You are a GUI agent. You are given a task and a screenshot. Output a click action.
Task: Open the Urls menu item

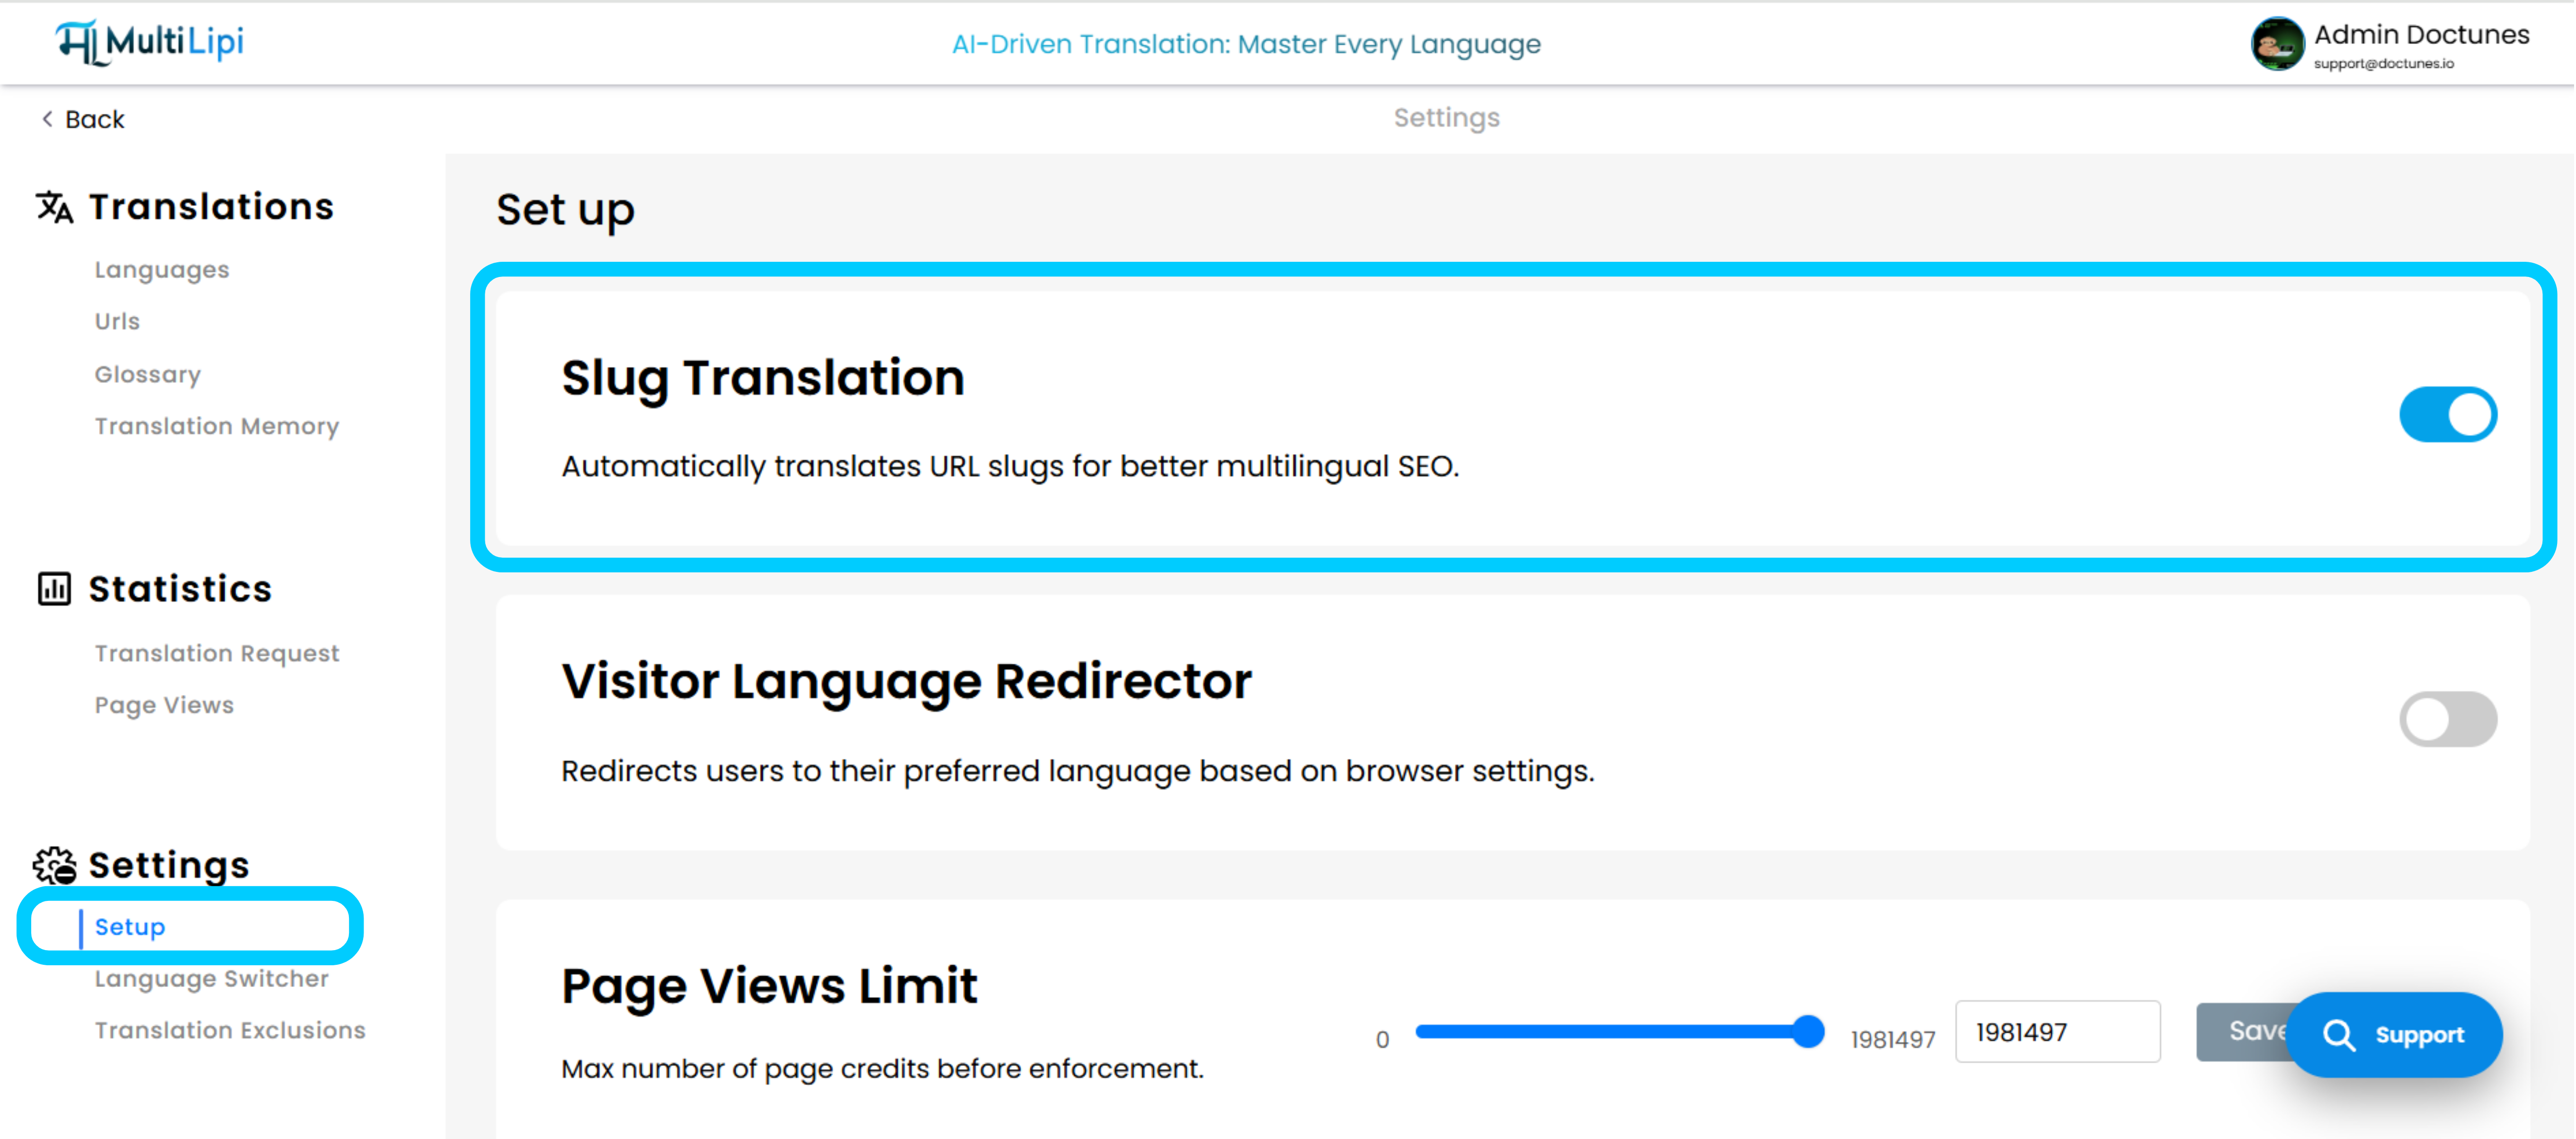(x=117, y=321)
